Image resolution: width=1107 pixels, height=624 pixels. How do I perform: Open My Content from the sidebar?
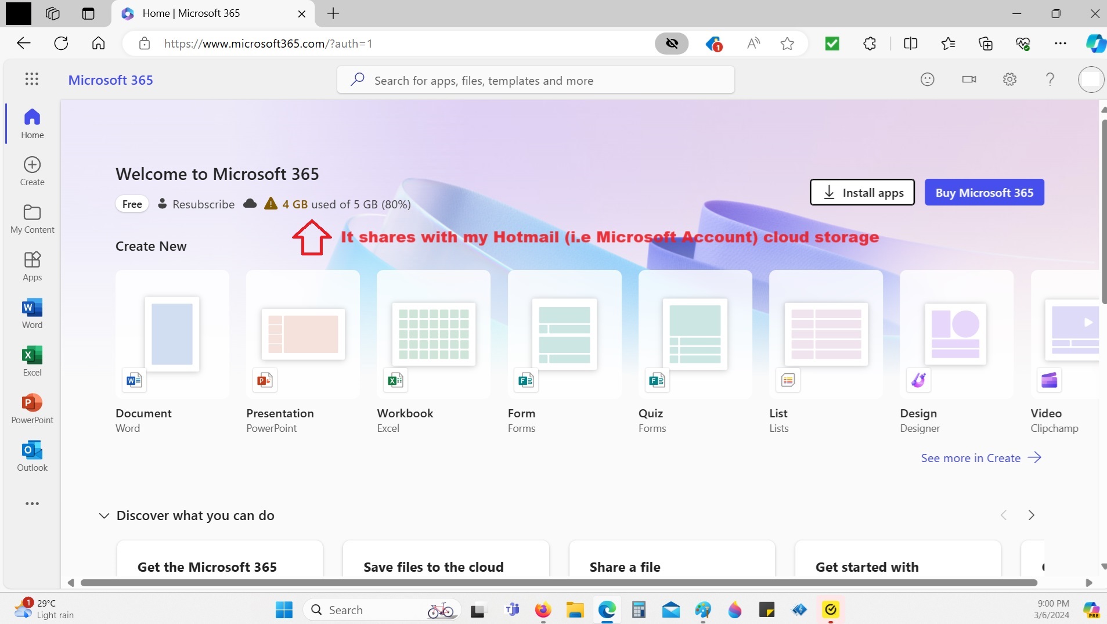pos(32,218)
